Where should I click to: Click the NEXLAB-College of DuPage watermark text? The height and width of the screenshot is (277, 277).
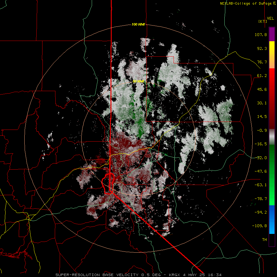point(247,3)
